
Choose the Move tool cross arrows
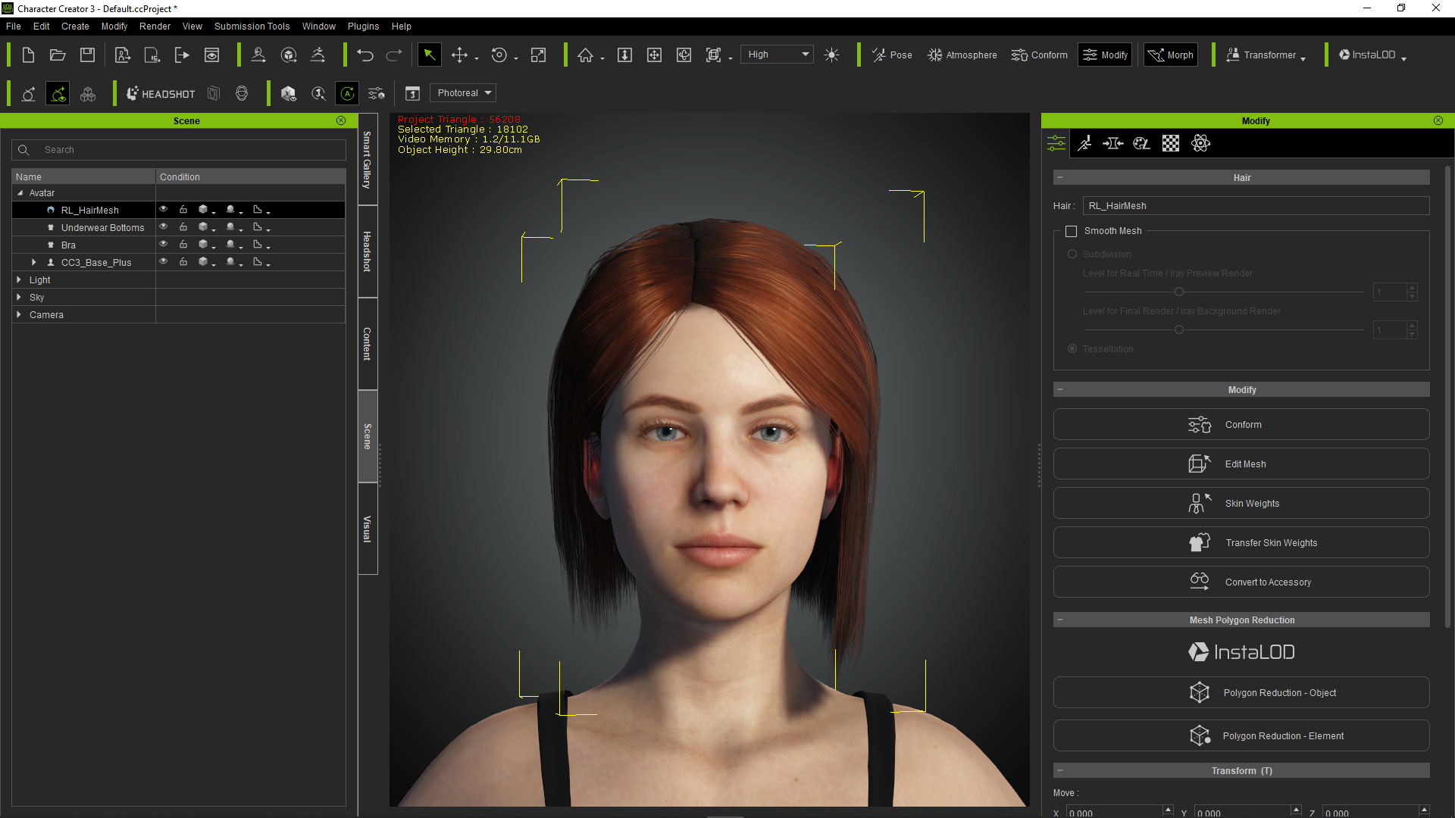pyautogui.click(x=459, y=55)
